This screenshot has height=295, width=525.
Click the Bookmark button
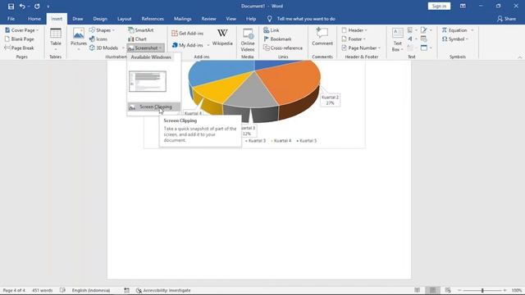tap(277, 39)
